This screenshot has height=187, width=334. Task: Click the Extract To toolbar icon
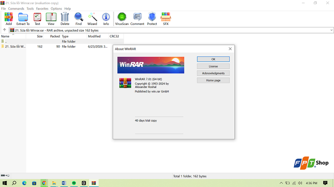pyautogui.click(x=23, y=19)
